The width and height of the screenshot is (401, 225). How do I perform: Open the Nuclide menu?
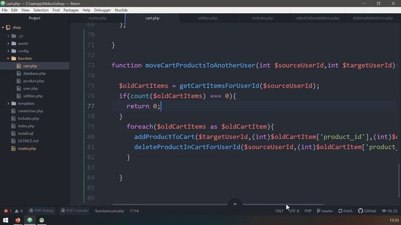click(x=121, y=10)
